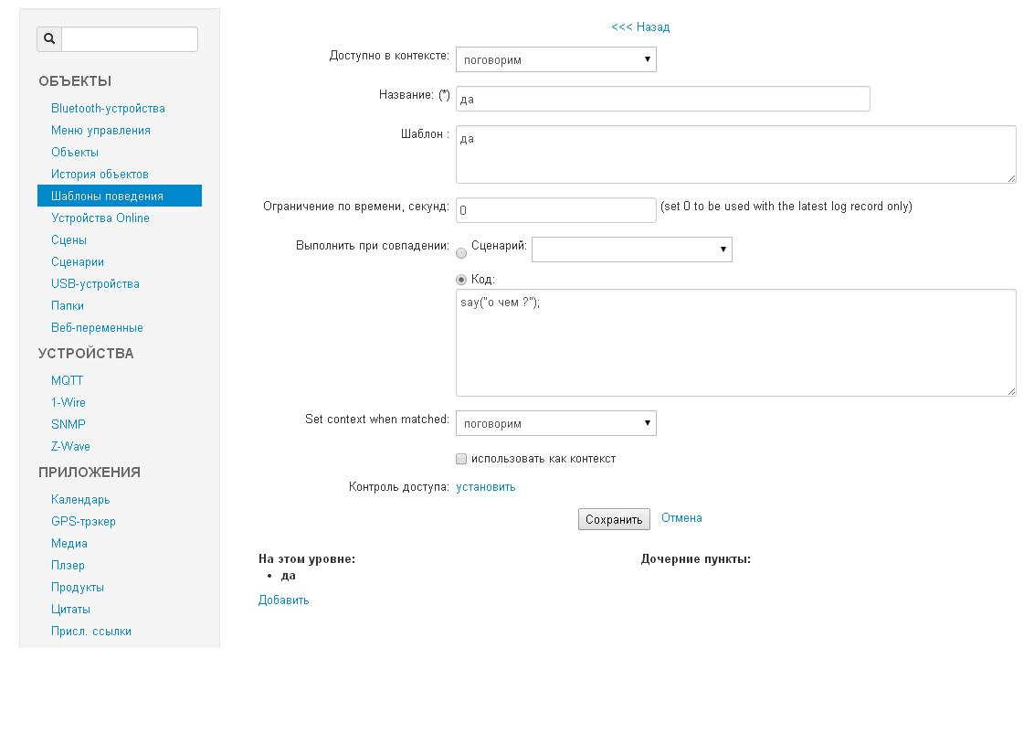Open Bluetooth-устройства menu item
The height and width of the screenshot is (733, 1034).
pyautogui.click(x=108, y=108)
